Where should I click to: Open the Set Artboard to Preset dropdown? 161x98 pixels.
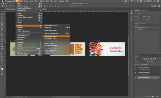[x=146, y=25]
